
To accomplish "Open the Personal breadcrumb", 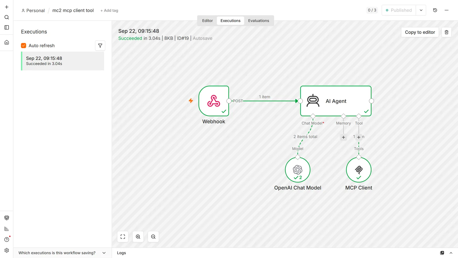I will 33,11.
